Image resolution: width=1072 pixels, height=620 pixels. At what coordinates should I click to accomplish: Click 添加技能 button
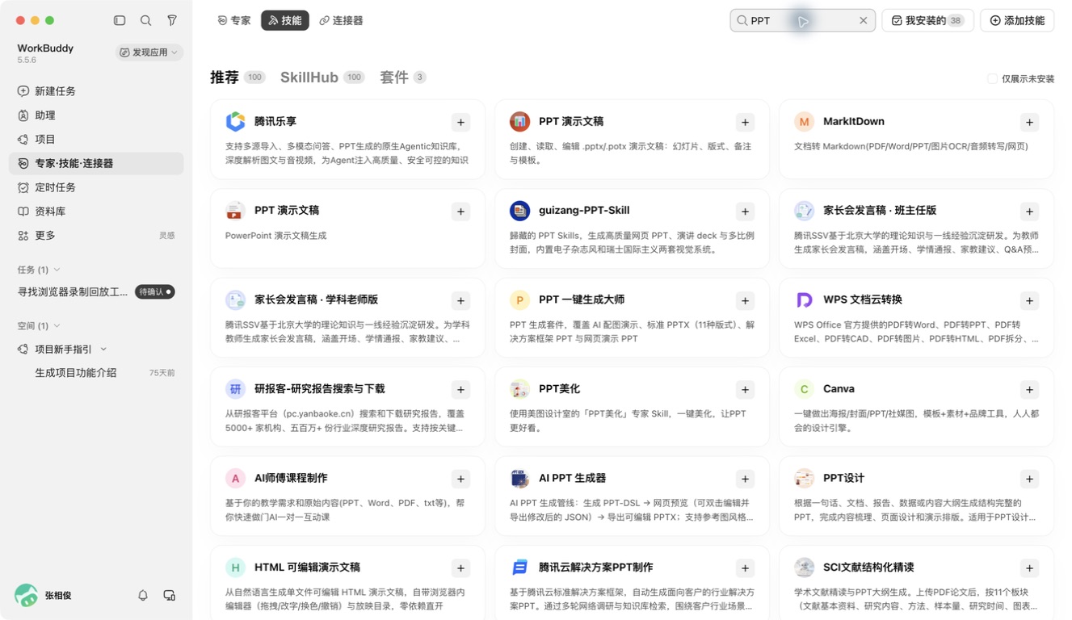tap(1017, 21)
